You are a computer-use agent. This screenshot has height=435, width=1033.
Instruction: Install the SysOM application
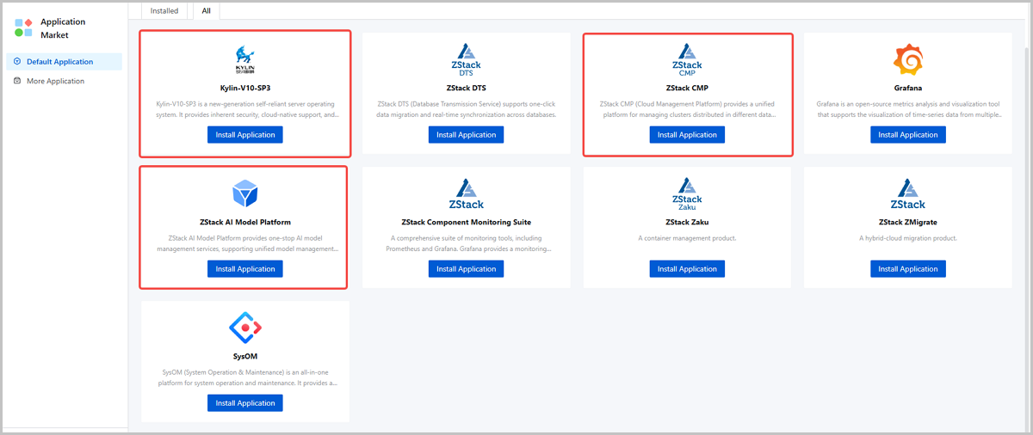(x=245, y=403)
